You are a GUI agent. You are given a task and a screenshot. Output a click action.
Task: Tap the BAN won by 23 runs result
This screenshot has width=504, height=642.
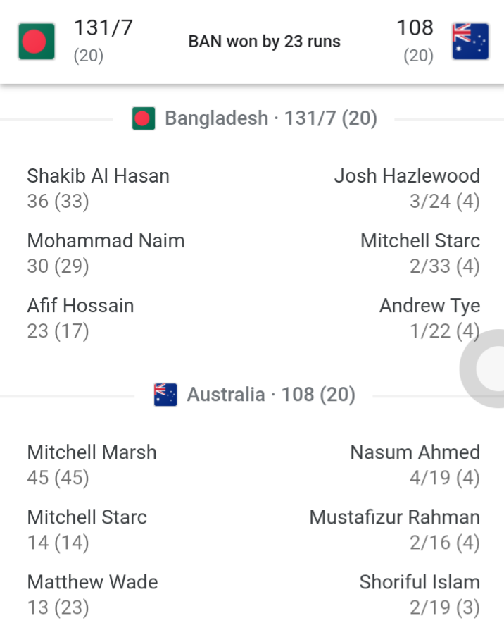pos(264,42)
